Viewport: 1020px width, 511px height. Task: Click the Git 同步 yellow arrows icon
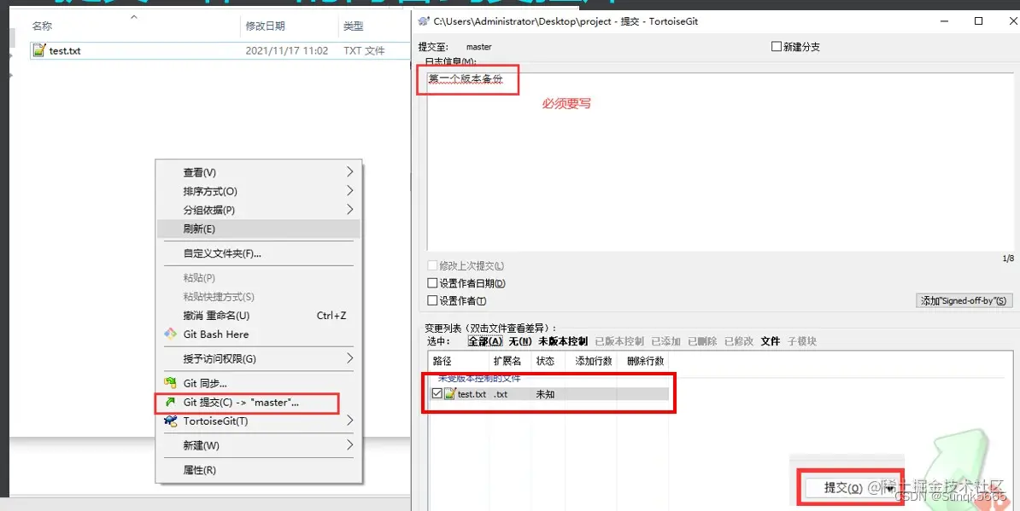[169, 382]
